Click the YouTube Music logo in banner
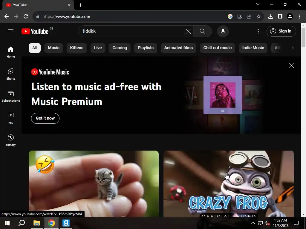The image size is (306, 229). (x=50, y=72)
